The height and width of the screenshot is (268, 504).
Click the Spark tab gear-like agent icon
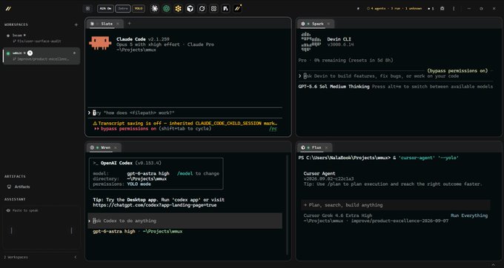303,24
